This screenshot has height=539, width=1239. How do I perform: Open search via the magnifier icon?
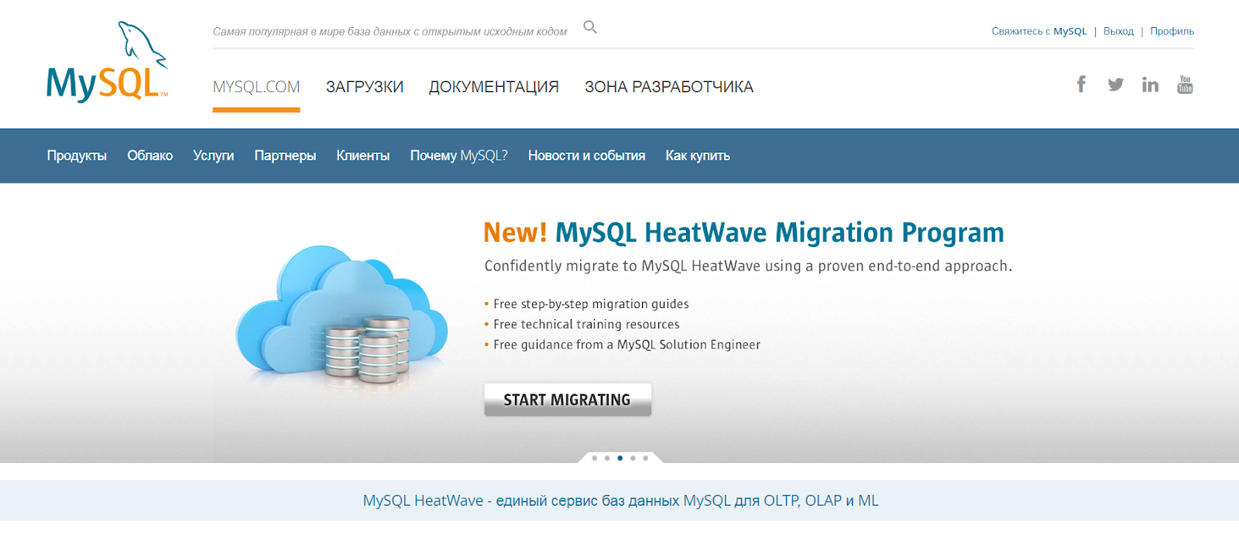tap(590, 28)
